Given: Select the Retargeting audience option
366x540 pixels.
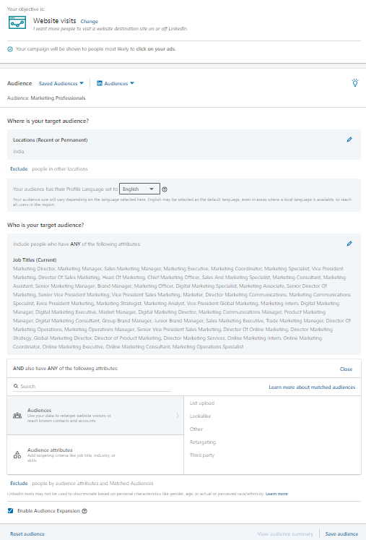Looking at the screenshot, I should [x=203, y=442].
